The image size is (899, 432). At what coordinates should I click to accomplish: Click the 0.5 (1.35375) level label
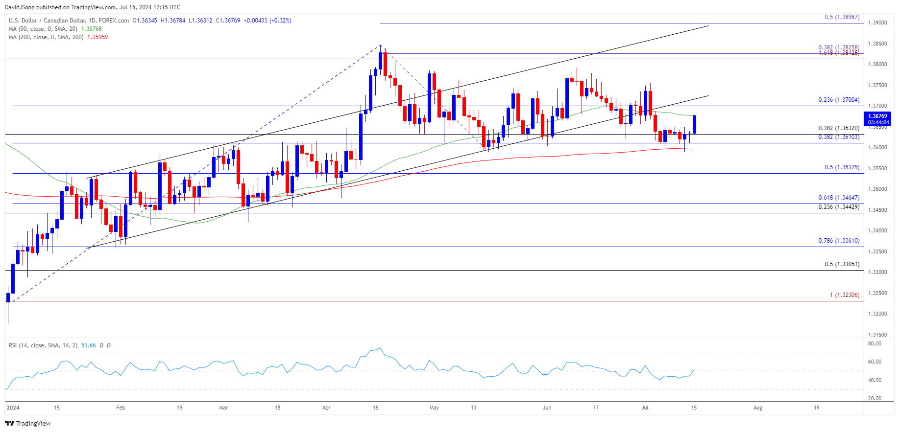(842, 167)
